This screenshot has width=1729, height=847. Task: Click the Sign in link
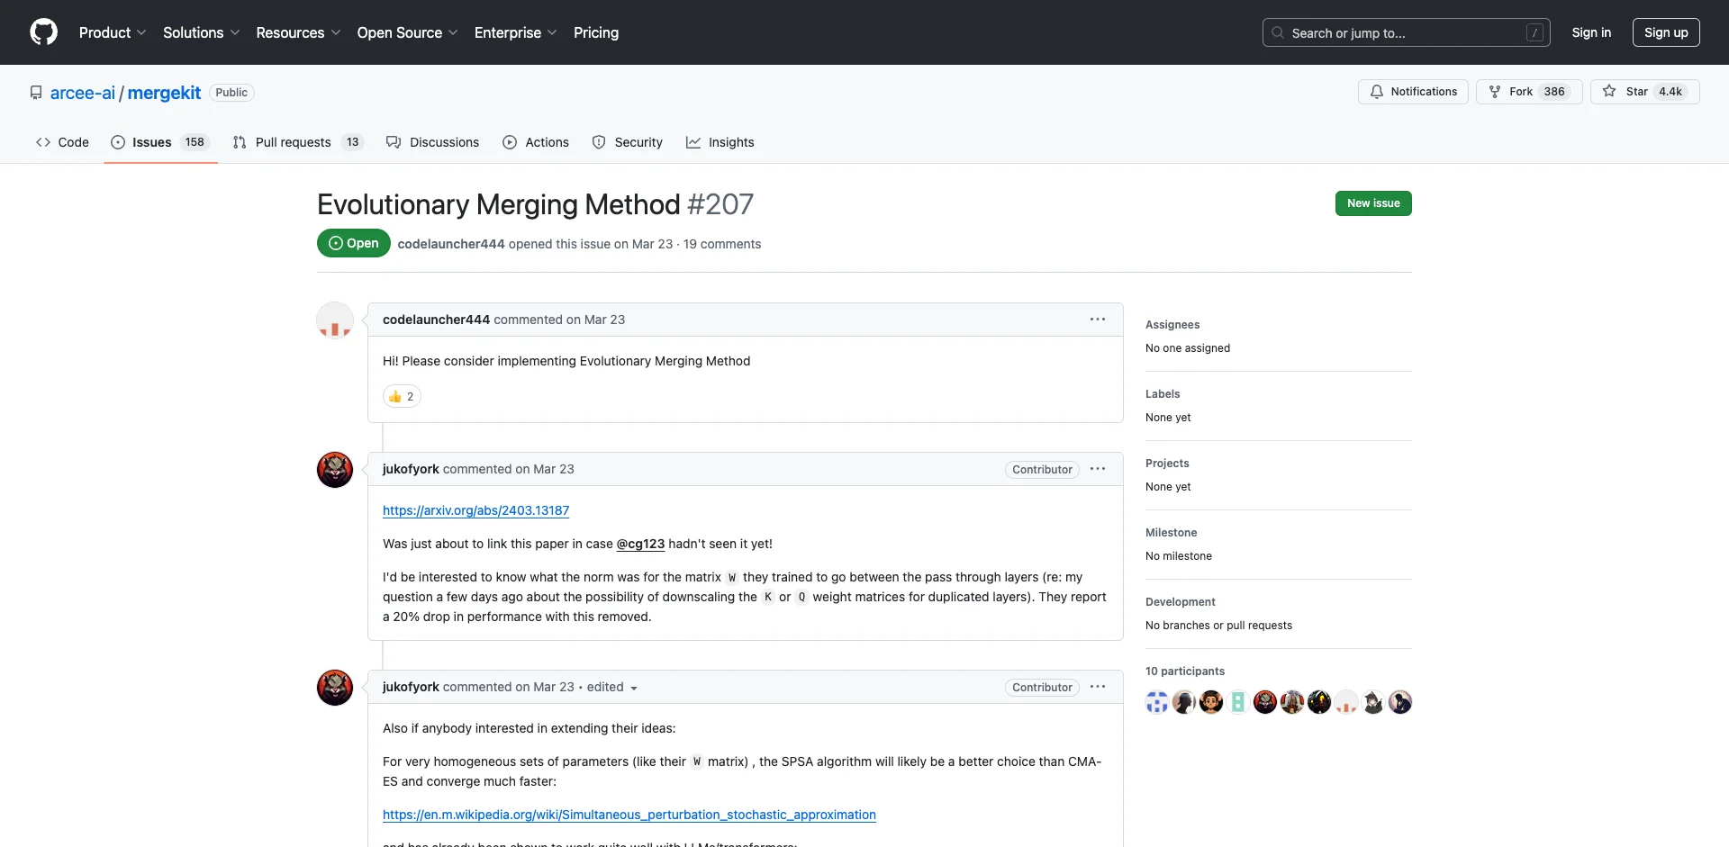pos(1591,32)
